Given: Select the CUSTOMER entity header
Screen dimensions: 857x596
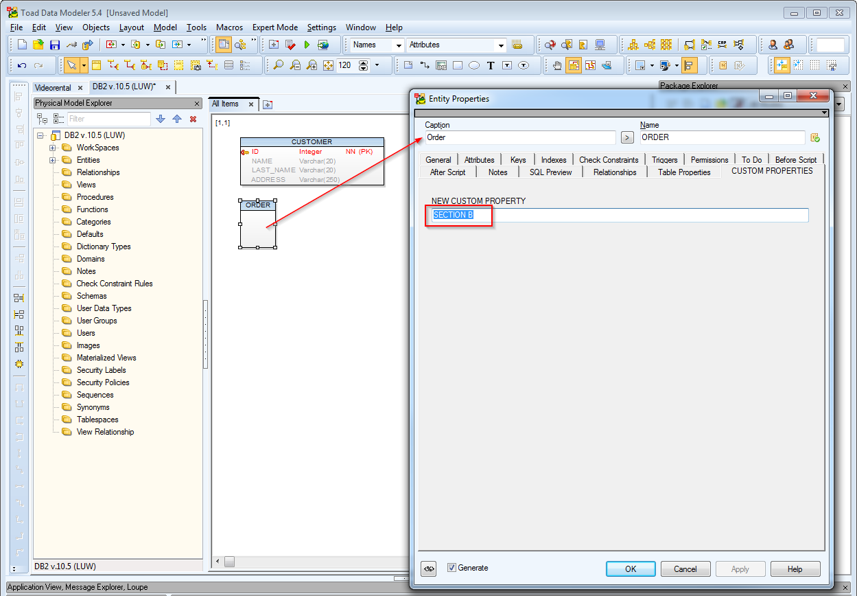Looking at the screenshot, I should [312, 142].
